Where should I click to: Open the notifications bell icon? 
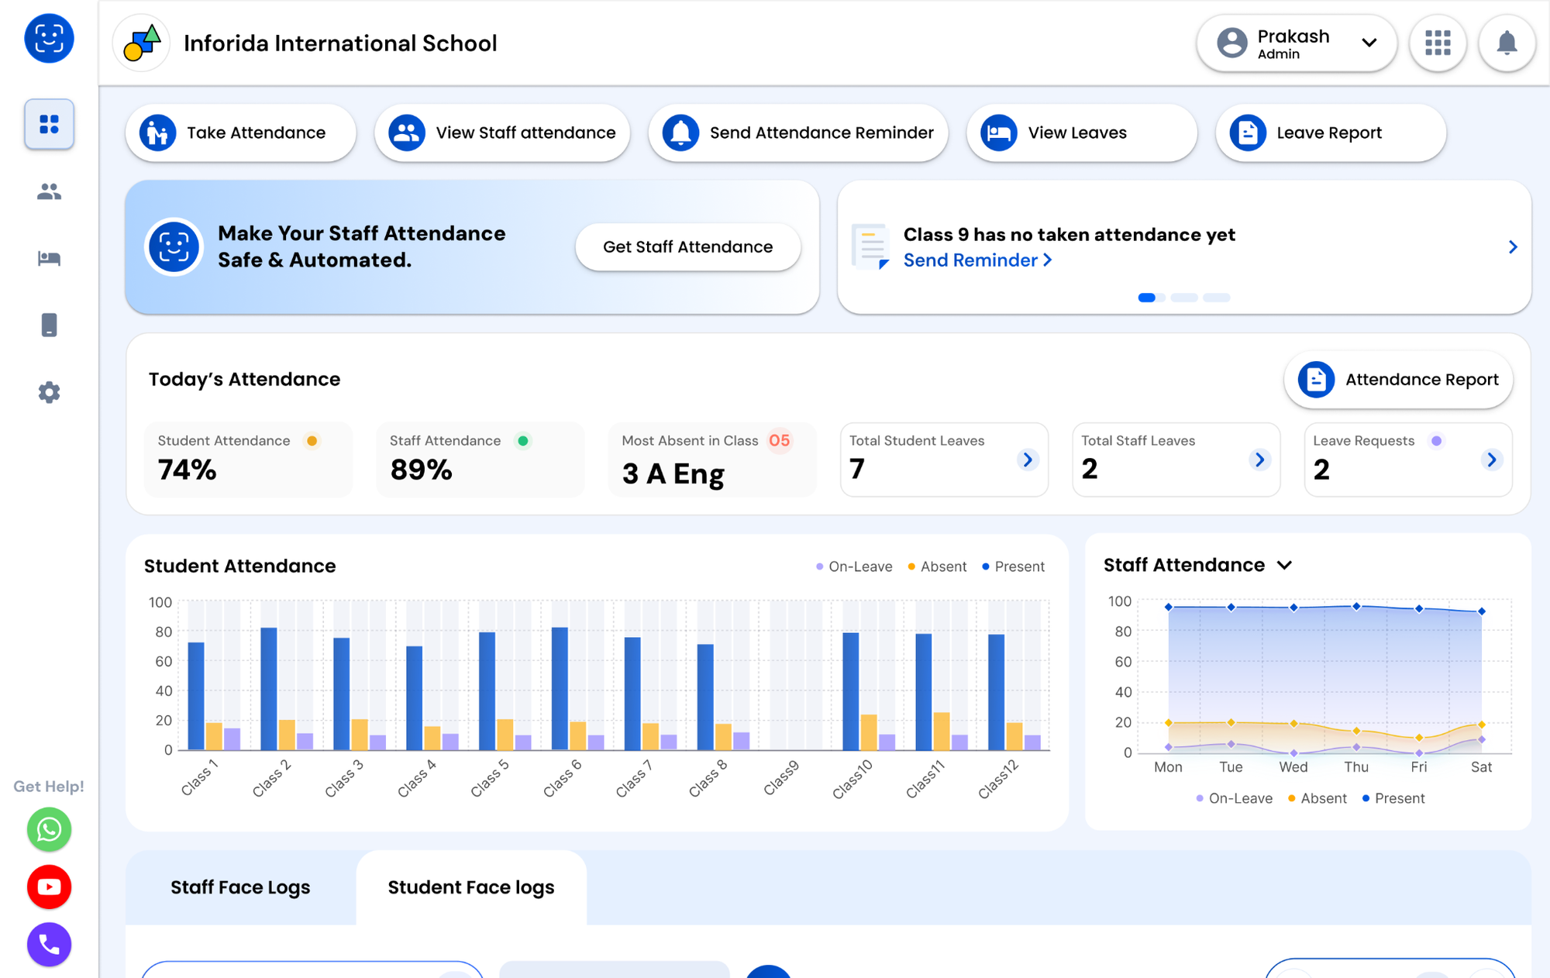pos(1506,43)
